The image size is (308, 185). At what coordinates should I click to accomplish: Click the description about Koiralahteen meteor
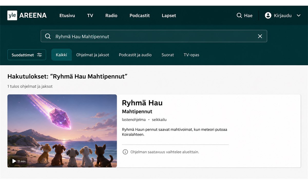pyautogui.click(x=175, y=132)
